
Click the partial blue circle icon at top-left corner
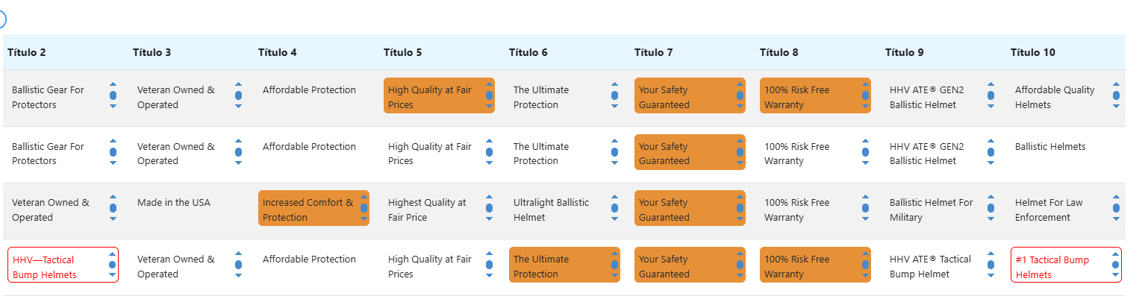pos(1,19)
